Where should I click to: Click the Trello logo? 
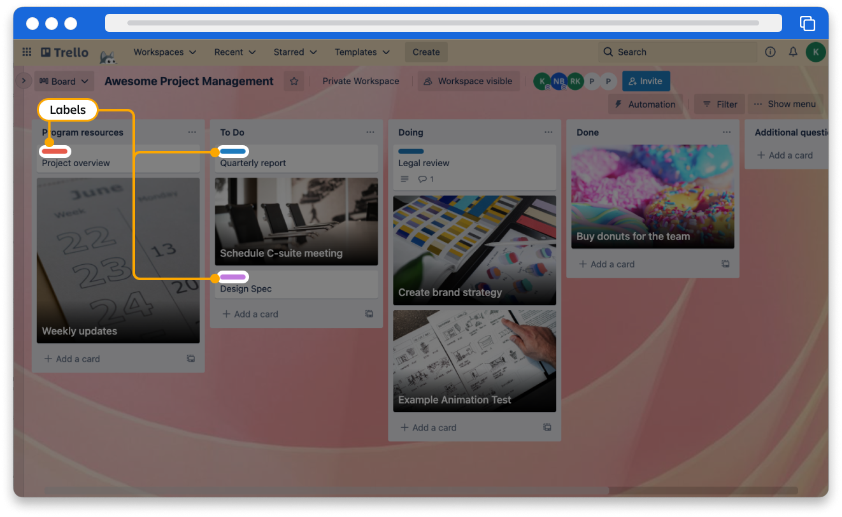[64, 52]
